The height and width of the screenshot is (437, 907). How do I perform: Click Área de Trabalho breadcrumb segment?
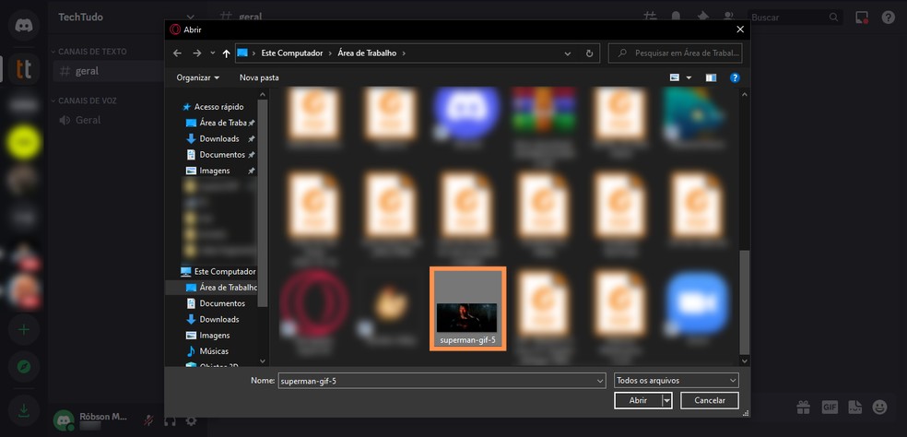tap(368, 53)
